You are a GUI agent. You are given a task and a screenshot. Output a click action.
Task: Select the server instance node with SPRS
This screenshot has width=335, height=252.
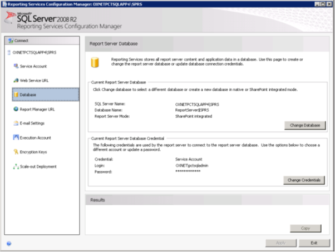point(35,52)
